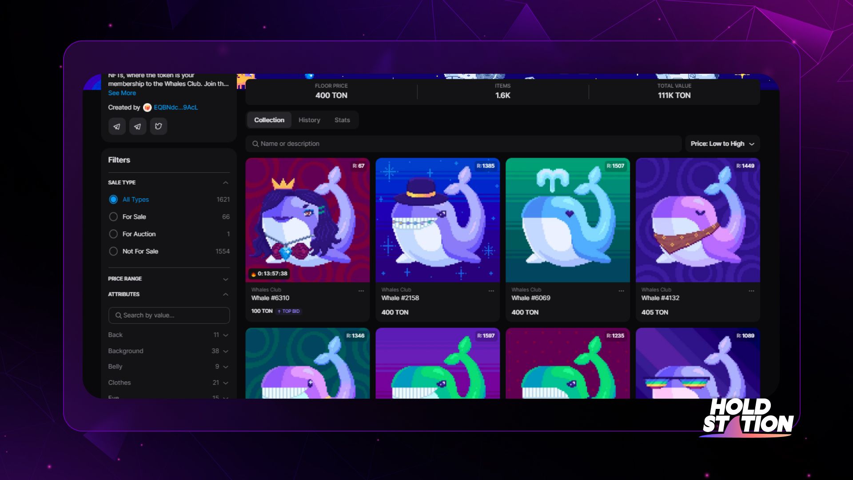Open the hat-wearing Whale #2158 thumbnail

pos(438,220)
